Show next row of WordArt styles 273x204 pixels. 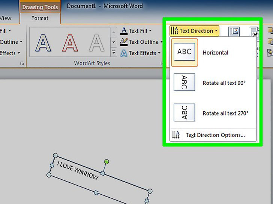[x=114, y=42]
